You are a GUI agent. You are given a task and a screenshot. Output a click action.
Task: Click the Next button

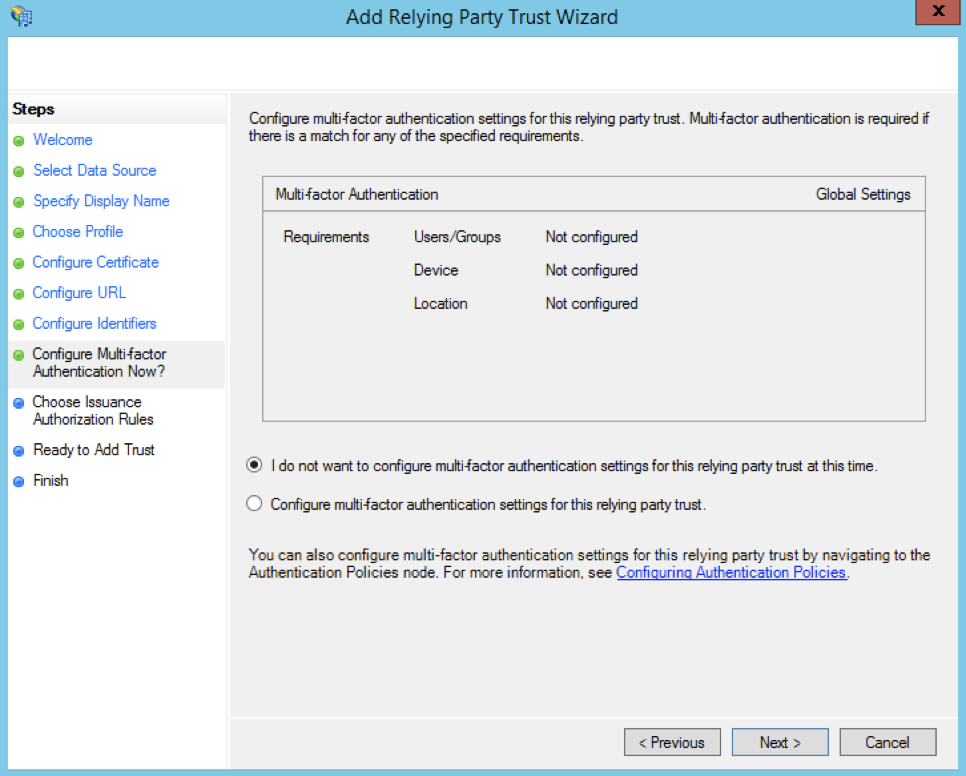click(779, 742)
